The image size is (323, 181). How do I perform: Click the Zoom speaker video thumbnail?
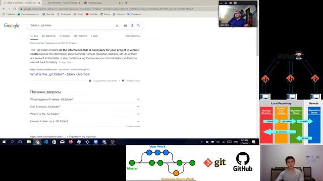point(238,16)
